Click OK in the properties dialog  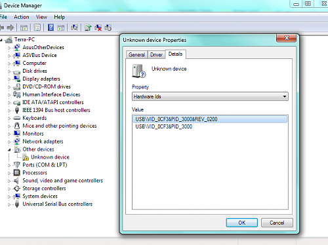(x=242, y=223)
